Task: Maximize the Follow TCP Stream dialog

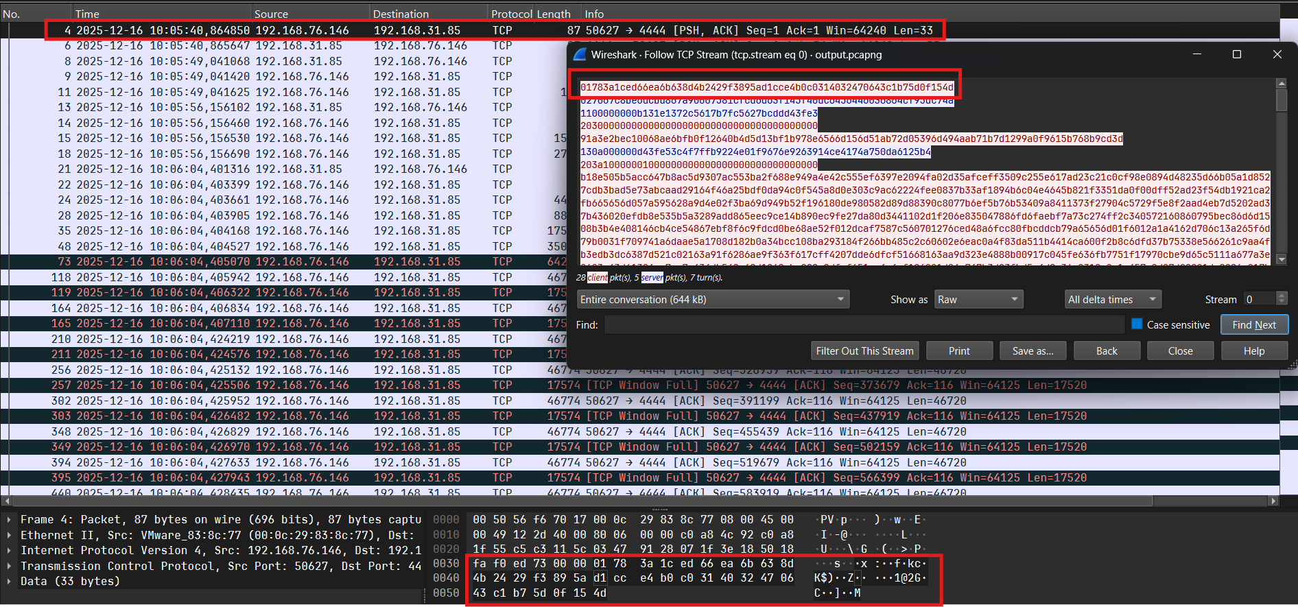Action: 1237,55
